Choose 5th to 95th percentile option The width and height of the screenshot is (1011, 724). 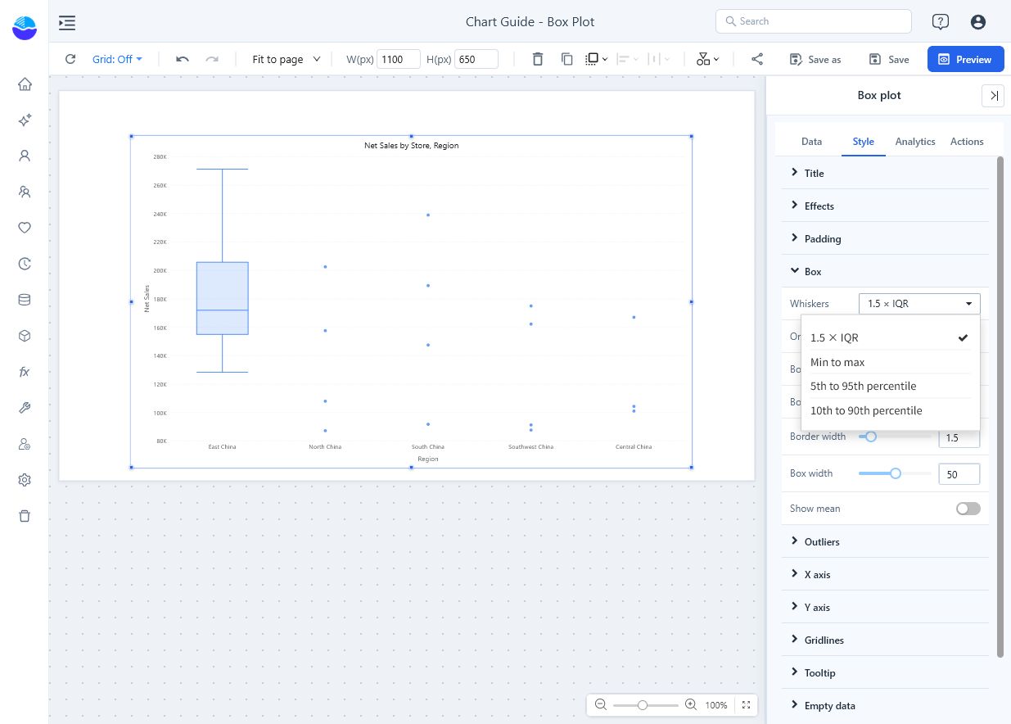[890, 386]
